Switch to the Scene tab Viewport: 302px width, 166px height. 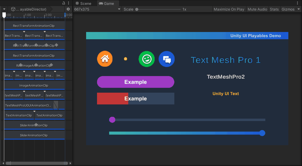[83, 3]
